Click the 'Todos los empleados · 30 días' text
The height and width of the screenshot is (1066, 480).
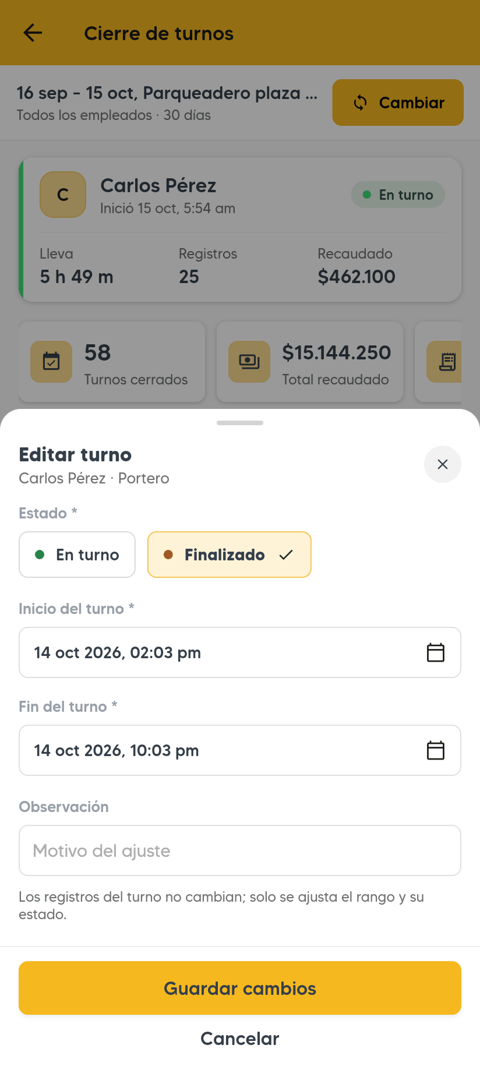coord(114,115)
